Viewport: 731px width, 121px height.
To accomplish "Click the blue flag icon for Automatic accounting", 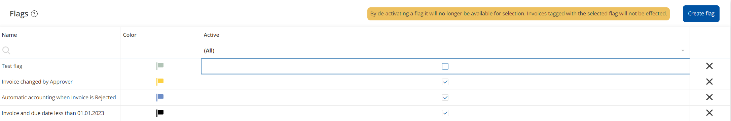I will pyautogui.click(x=160, y=97).
